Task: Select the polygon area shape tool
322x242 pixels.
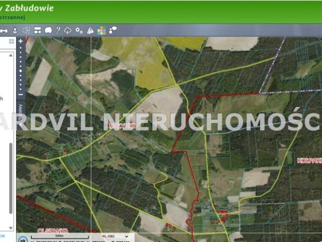Action: tap(48, 30)
